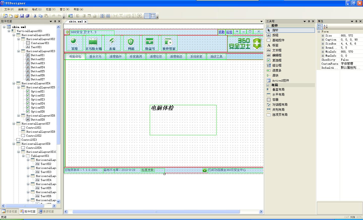Open the 格式(O) menu

point(37,9)
